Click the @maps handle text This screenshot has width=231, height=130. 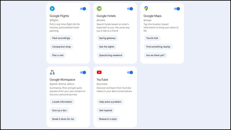point(148,20)
